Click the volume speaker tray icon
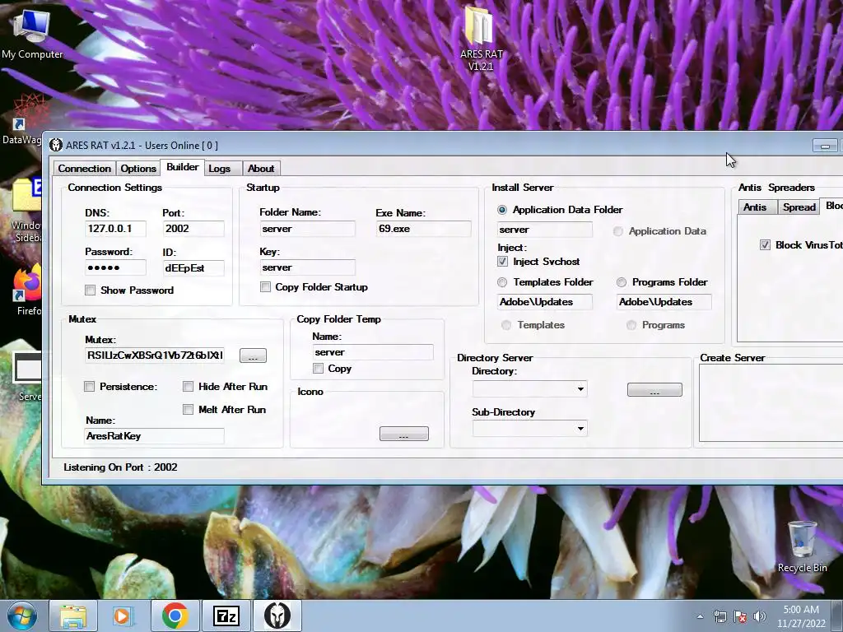 tap(759, 616)
